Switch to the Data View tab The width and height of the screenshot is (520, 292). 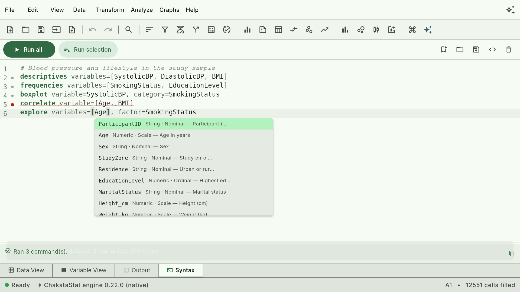(26, 270)
